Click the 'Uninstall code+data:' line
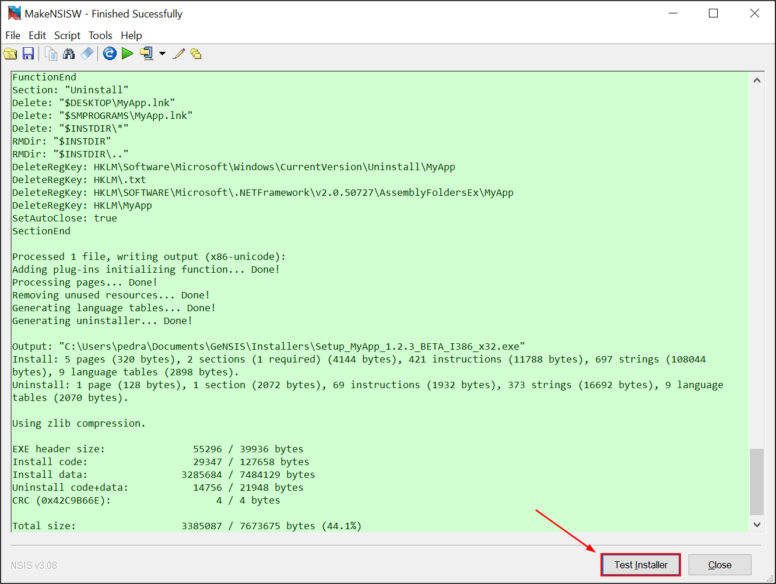 (x=158, y=487)
